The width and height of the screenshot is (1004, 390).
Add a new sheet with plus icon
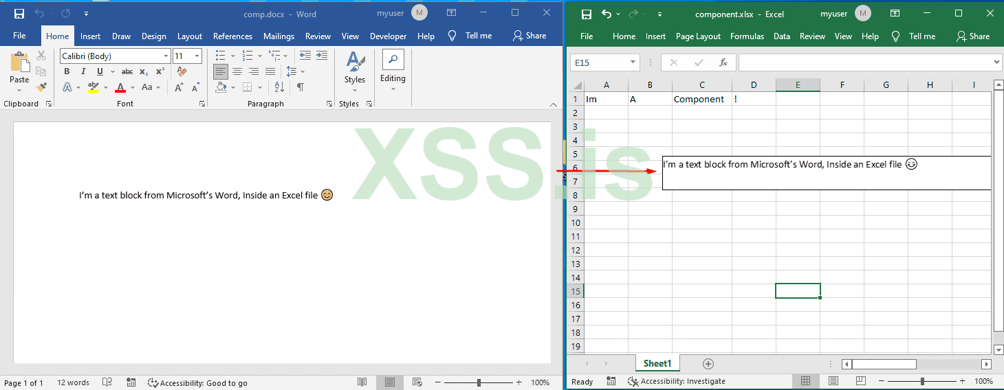pos(708,364)
